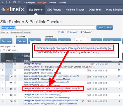This screenshot has width=123, height=106.
Task: Open the Google+ icon in the top bar
Action: tap(10, 2)
